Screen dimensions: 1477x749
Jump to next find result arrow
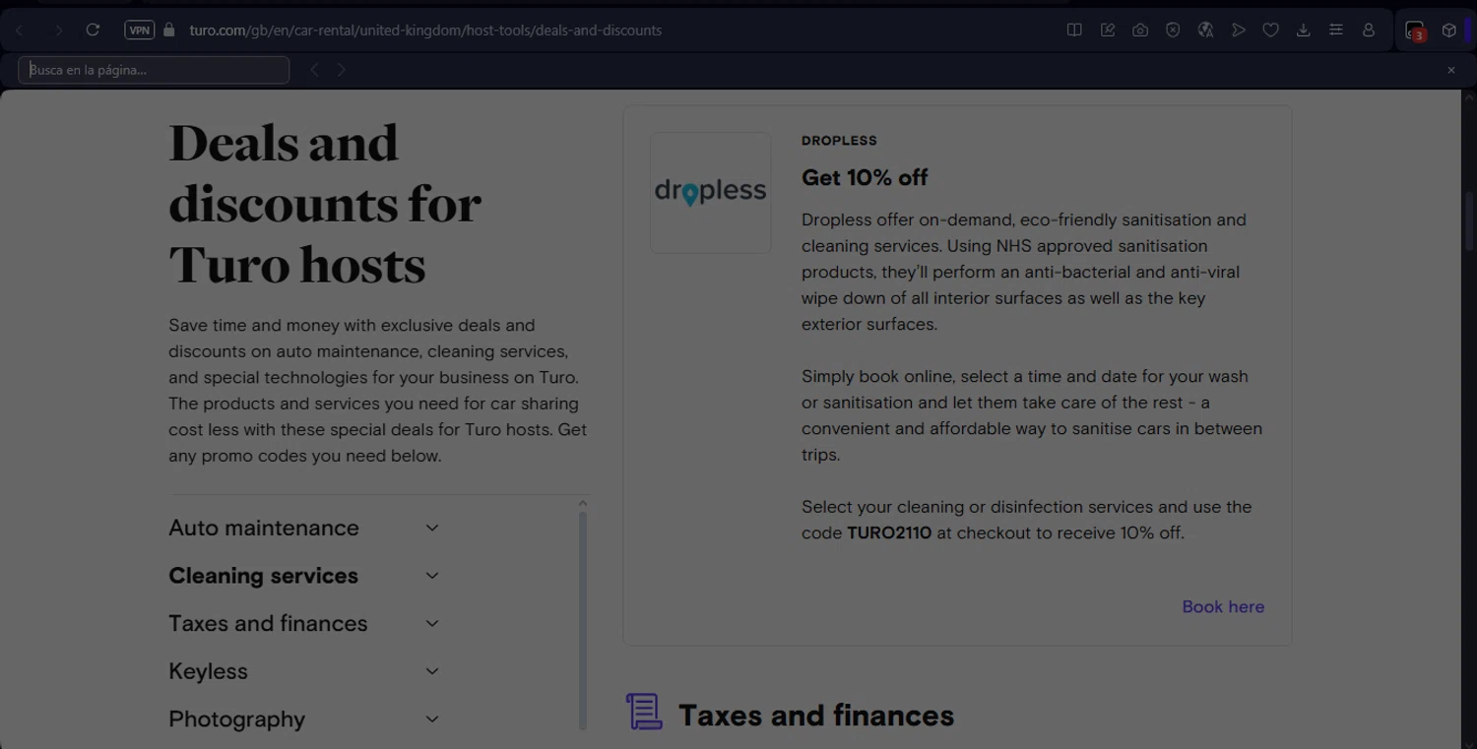coord(341,70)
